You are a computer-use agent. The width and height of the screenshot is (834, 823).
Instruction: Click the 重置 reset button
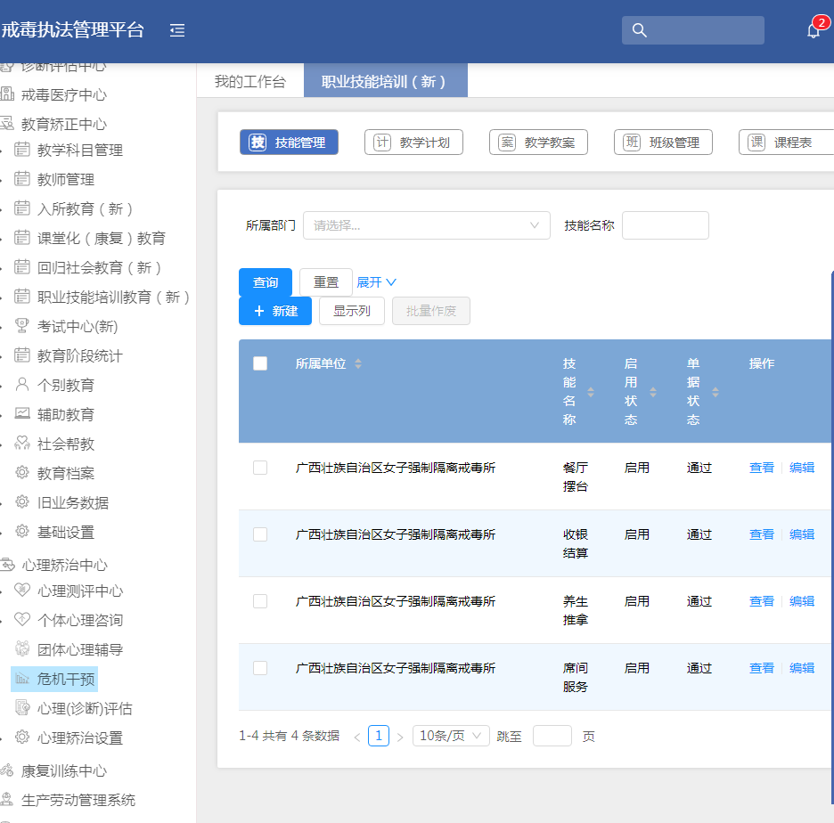[326, 282]
